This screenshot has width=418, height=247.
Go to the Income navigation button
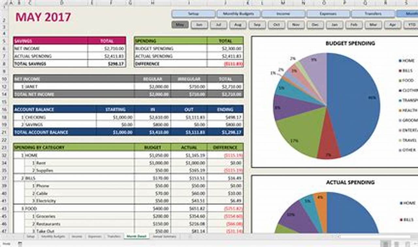[x=283, y=14]
